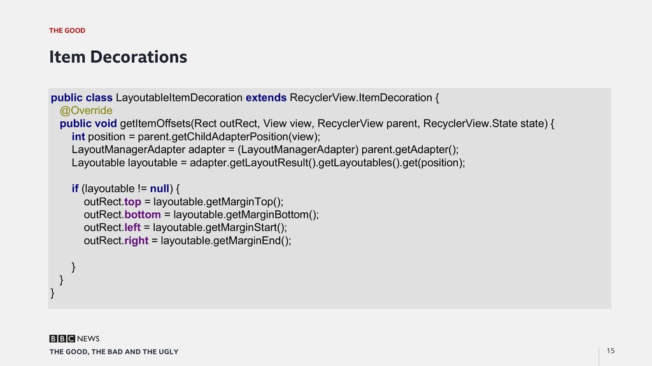Click the null check if statement
The image size is (652, 366).
pos(125,189)
